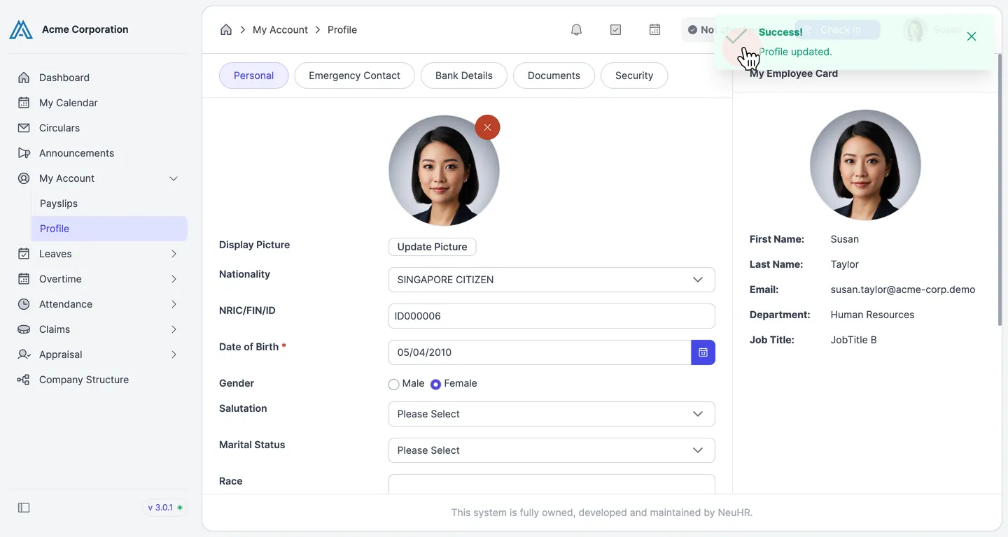Click the Overtime calendar icon

point(24,279)
